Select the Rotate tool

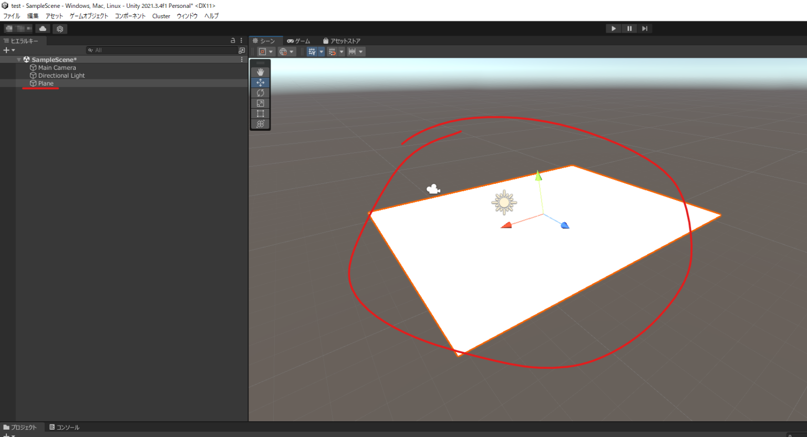click(260, 93)
